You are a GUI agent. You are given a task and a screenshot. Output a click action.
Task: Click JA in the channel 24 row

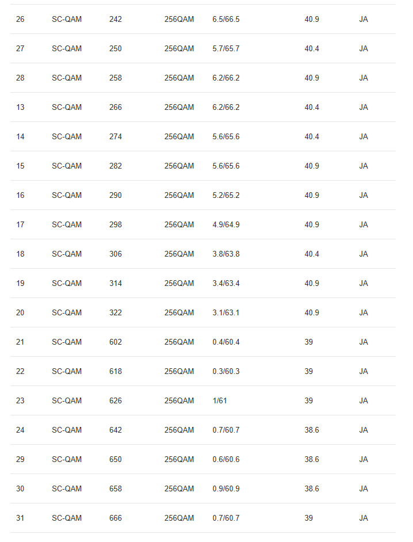point(364,430)
